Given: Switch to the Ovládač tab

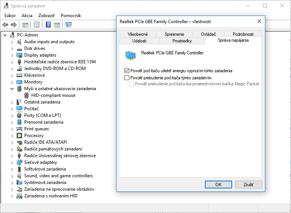Looking at the screenshot, I should (208, 34).
